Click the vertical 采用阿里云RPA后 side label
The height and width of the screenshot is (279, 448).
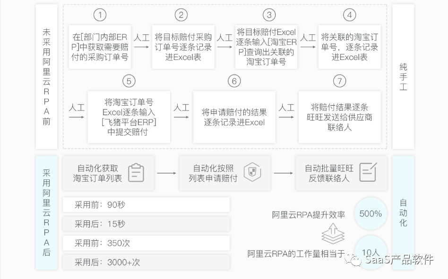(x=47, y=212)
